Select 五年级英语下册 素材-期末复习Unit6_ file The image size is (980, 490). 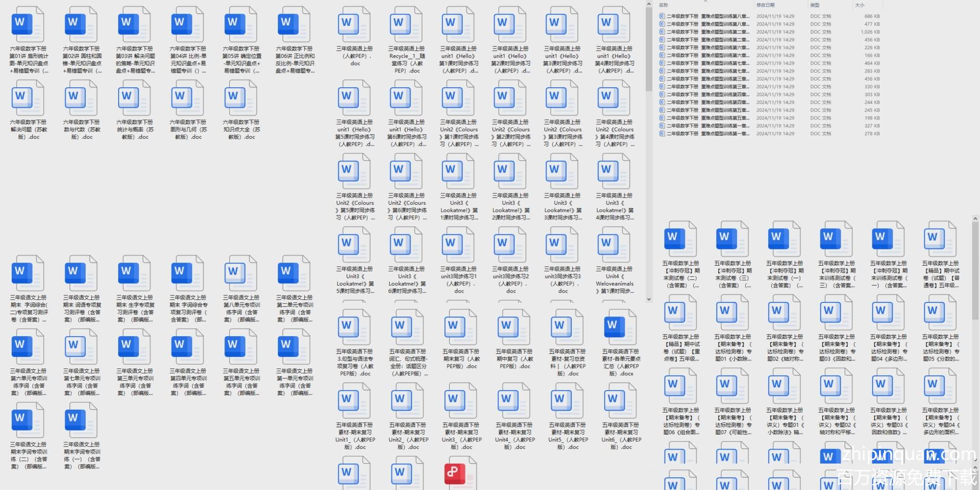(621, 416)
